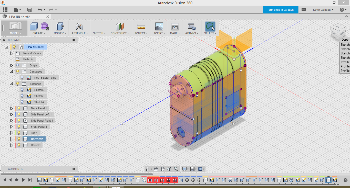Open Display Settings monitor icon
This screenshot has height=188, width=350.
point(184,169)
